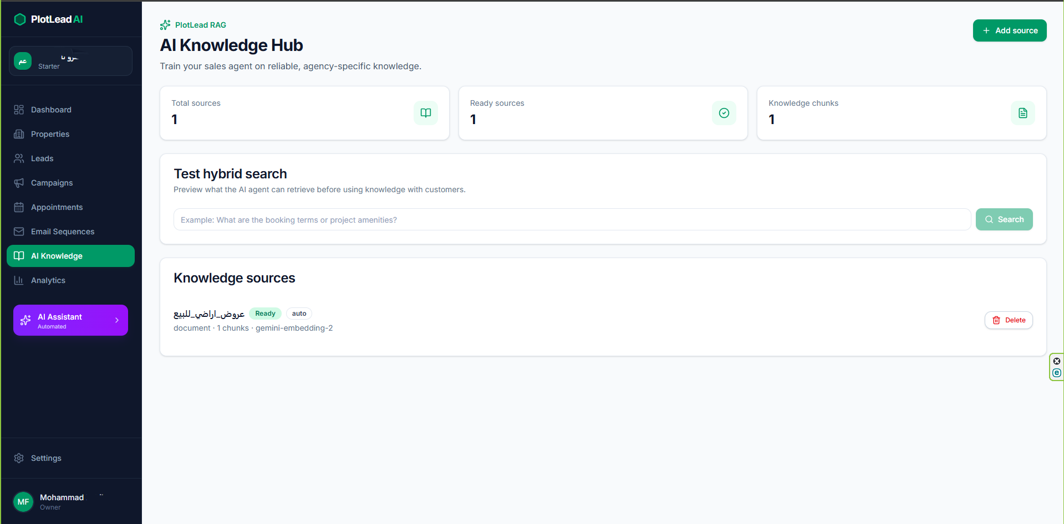Click the Dashboard grid icon
The width and height of the screenshot is (1064, 524).
coord(19,110)
